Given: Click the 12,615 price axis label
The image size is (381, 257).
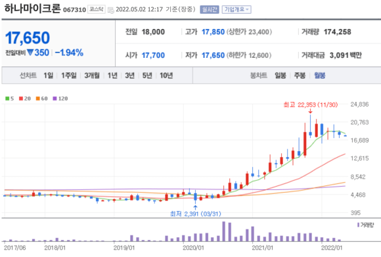Looking at the screenshot, I should [x=359, y=158].
